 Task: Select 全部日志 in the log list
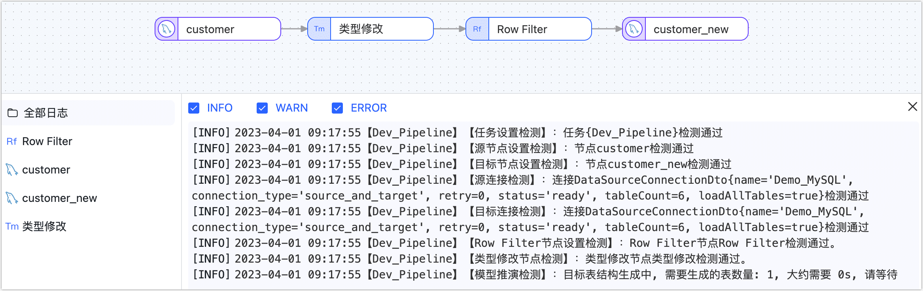pyautogui.click(x=46, y=113)
